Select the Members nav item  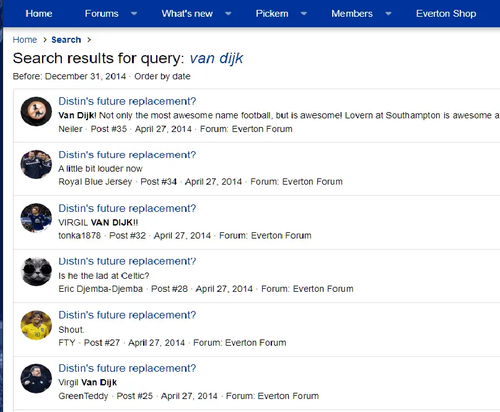pos(352,14)
